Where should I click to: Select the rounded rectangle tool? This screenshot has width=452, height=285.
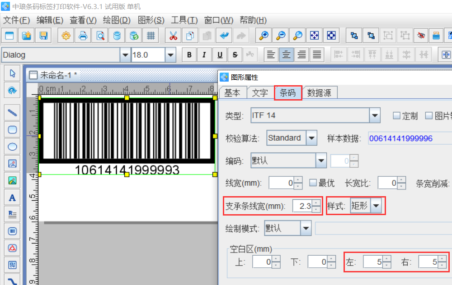(x=12, y=130)
